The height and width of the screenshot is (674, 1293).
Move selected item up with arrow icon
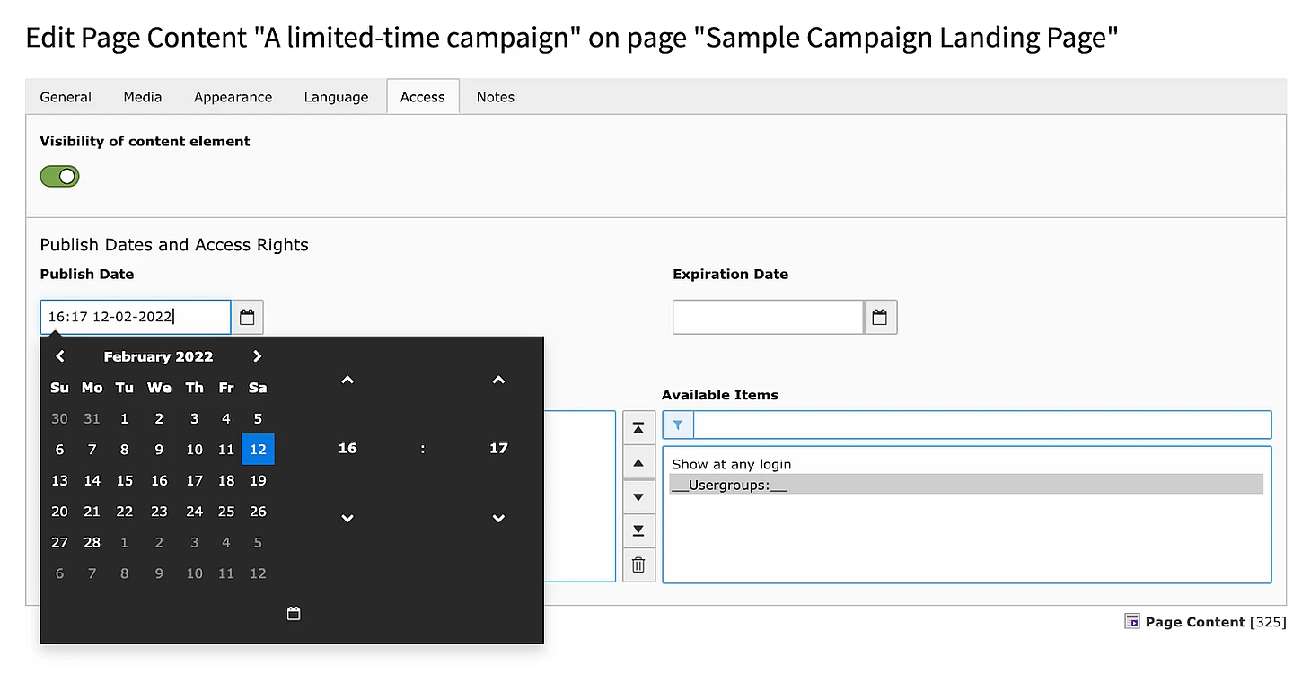(x=638, y=462)
